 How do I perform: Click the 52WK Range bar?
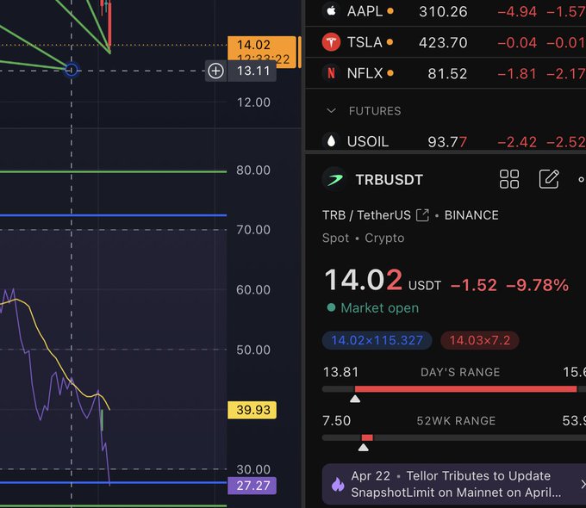click(x=453, y=437)
